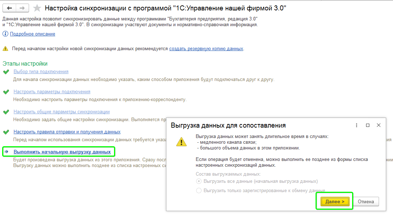Click the blue info icon beside Подробное описание

(x=5, y=34)
